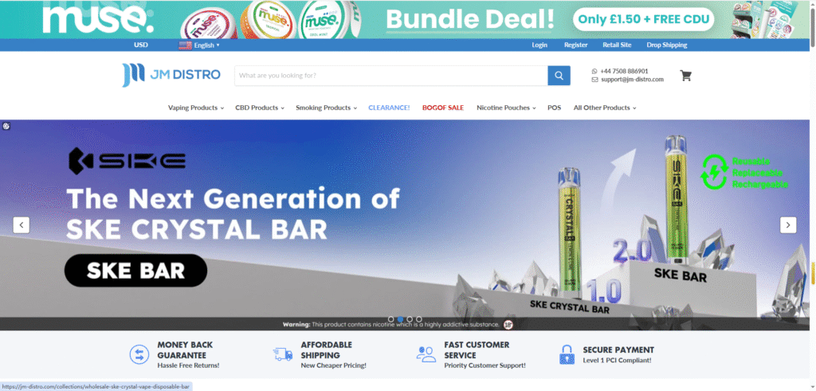Click the SECURE PAYMENT text
816x391 pixels.
pyautogui.click(x=618, y=350)
